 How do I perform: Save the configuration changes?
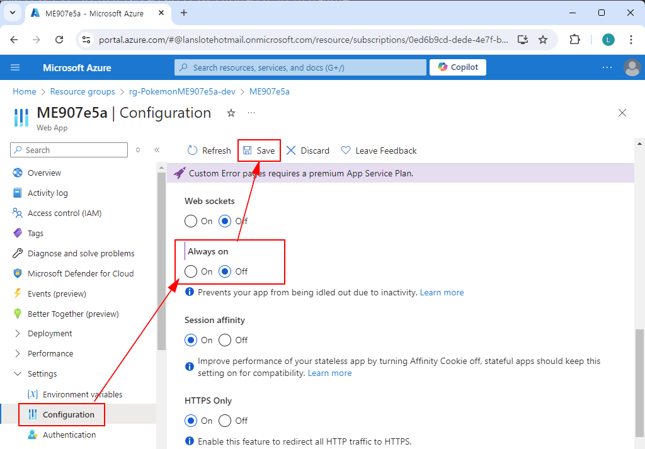coord(259,151)
